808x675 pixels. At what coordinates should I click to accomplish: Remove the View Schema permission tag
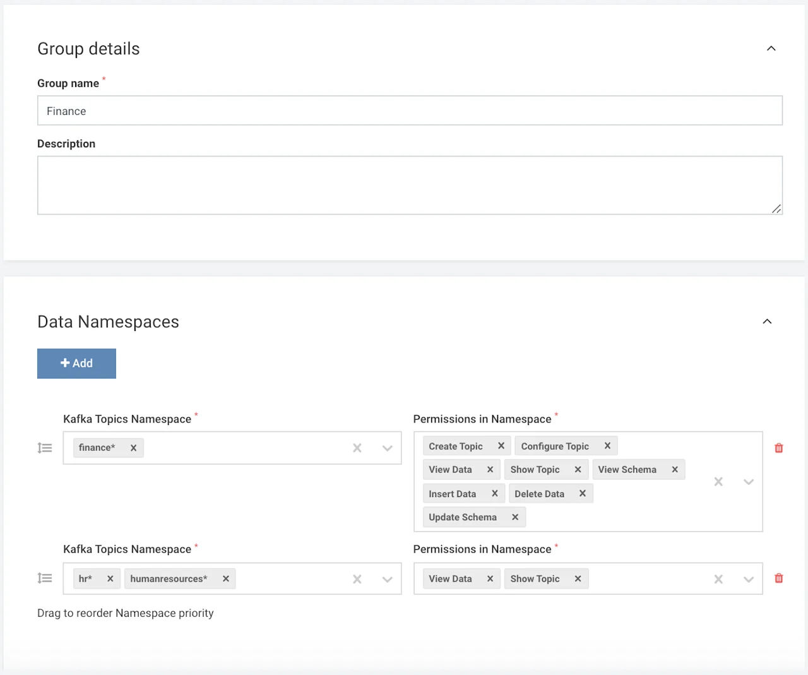(x=675, y=470)
